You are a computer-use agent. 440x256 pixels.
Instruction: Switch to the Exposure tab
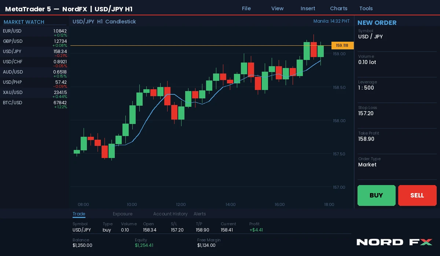click(122, 214)
